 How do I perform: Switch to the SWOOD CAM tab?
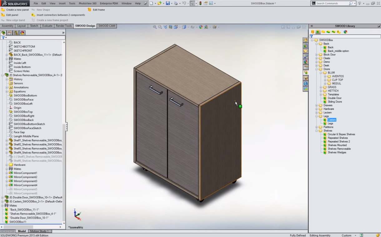107,26
